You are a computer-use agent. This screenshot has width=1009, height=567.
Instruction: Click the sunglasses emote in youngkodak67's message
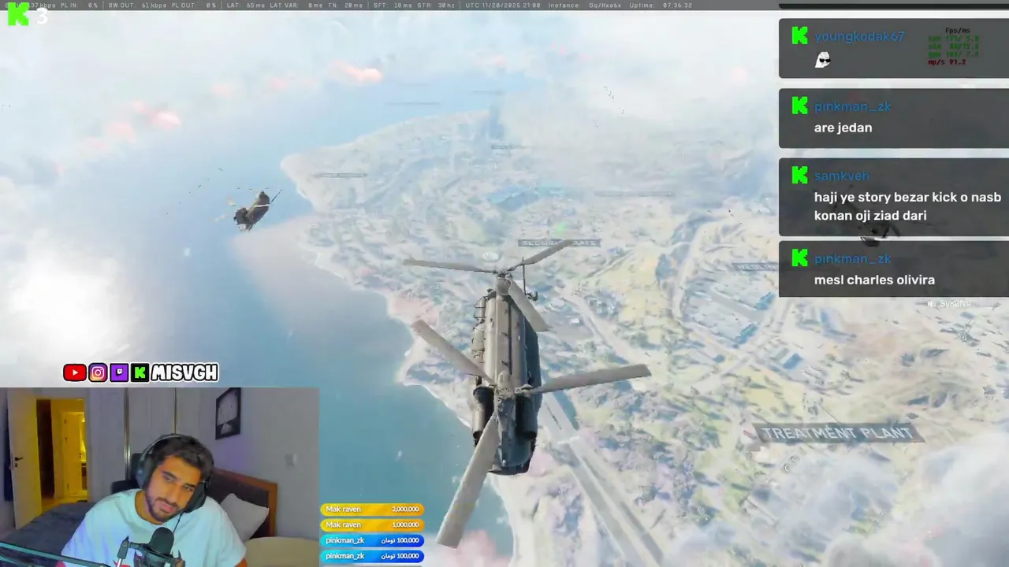823,60
